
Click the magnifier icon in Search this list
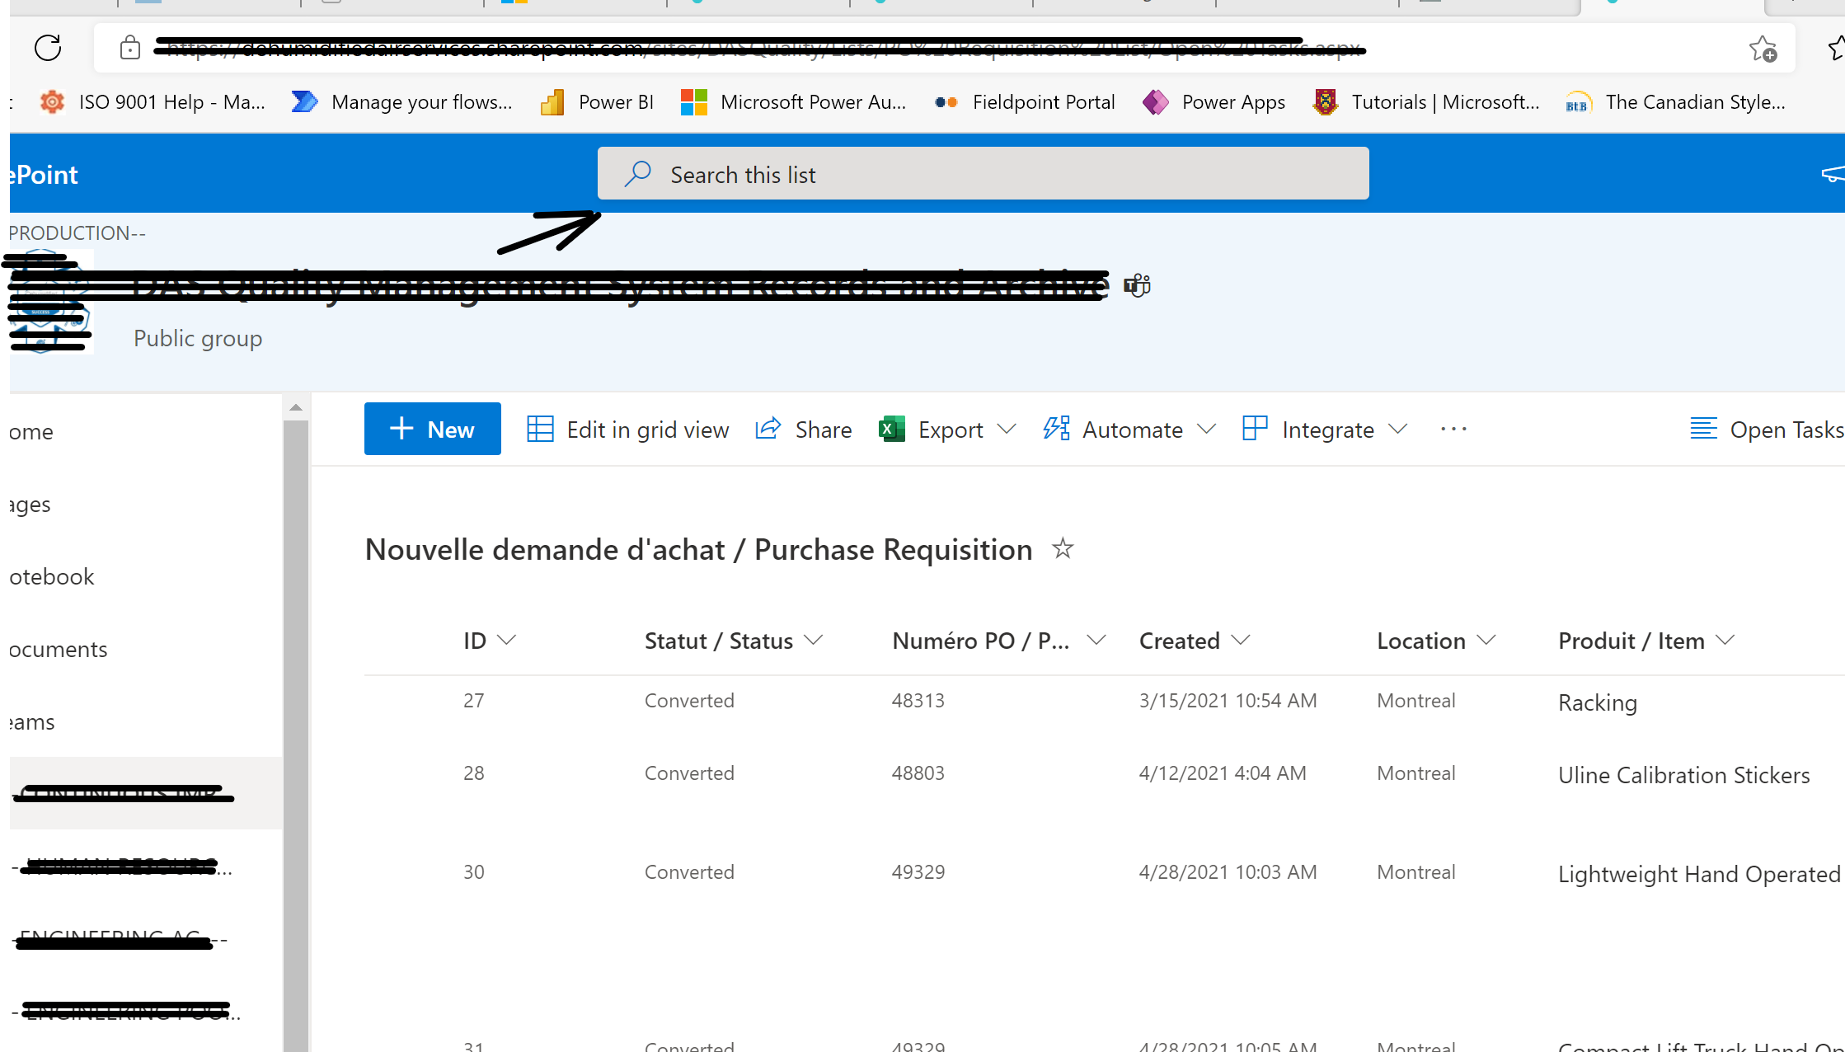tap(637, 173)
